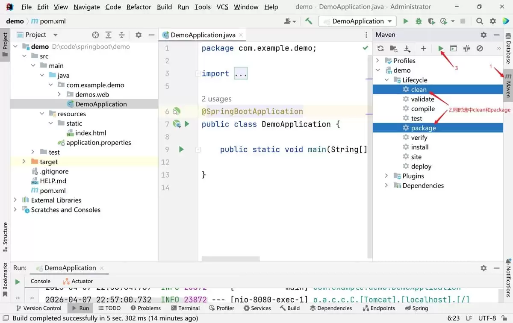Expand the test folder

33,152
